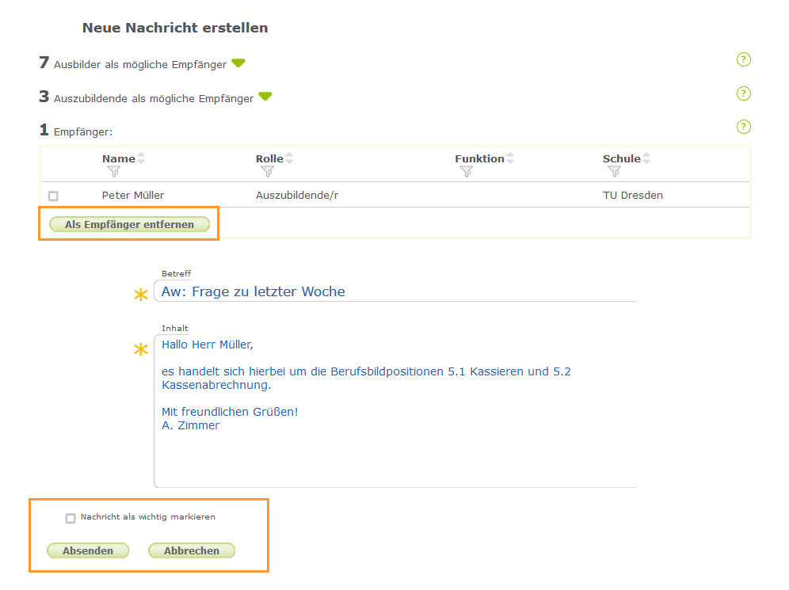This screenshot has width=789, height=590.
Task: Cancel the message via Abbrechen
Action: tap(192, 550)
